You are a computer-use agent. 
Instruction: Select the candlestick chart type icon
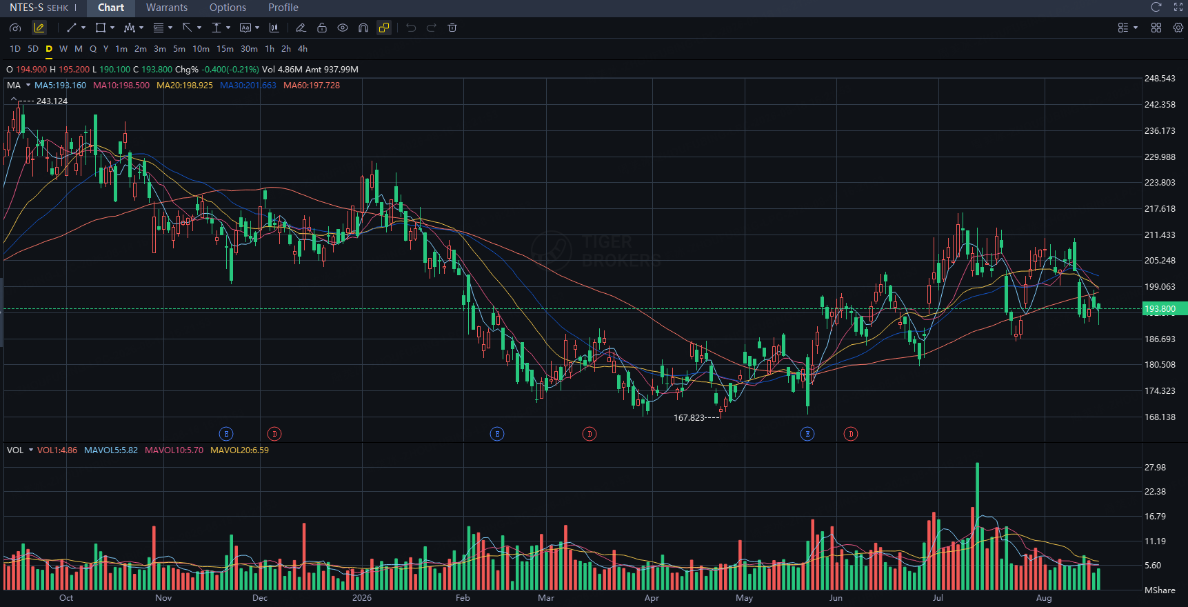point(274,28)
